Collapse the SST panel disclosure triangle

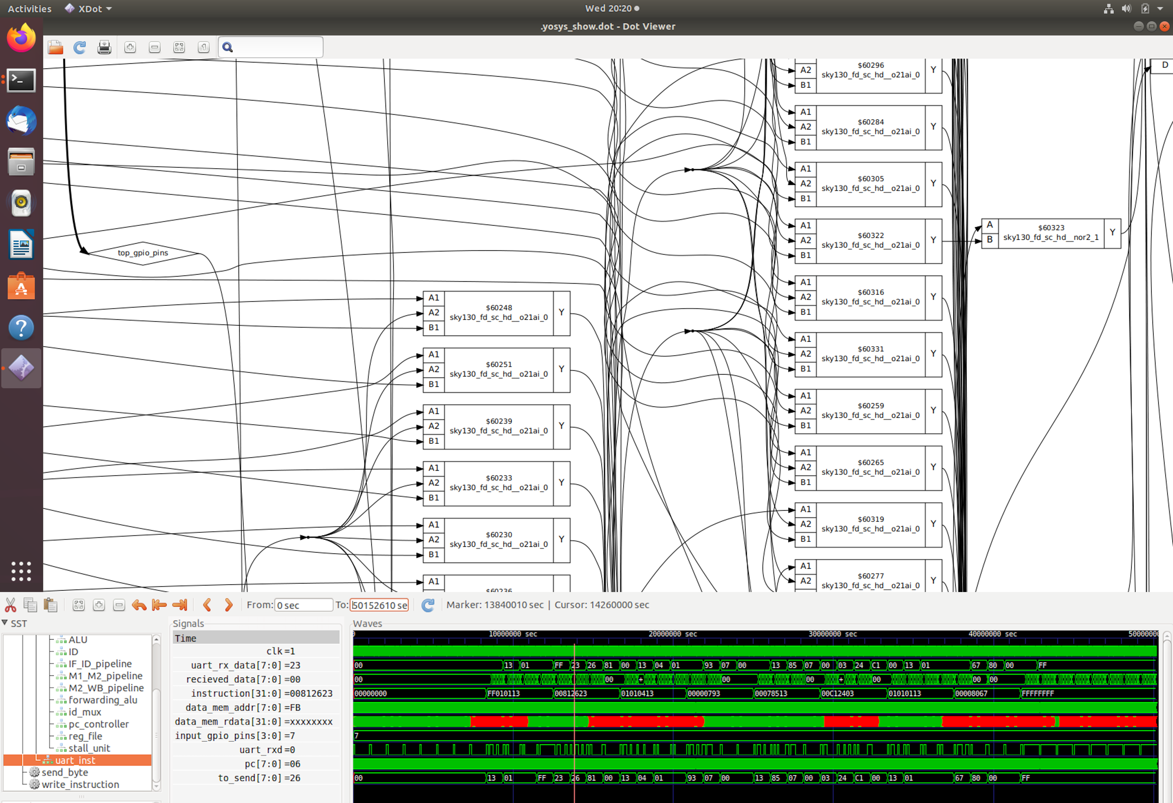click(5, 623)
